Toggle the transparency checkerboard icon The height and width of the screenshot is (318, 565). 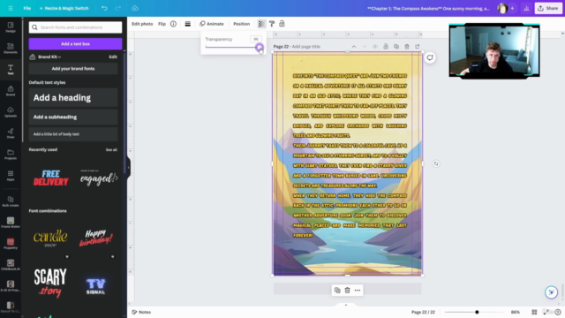[x=261, y=24]
